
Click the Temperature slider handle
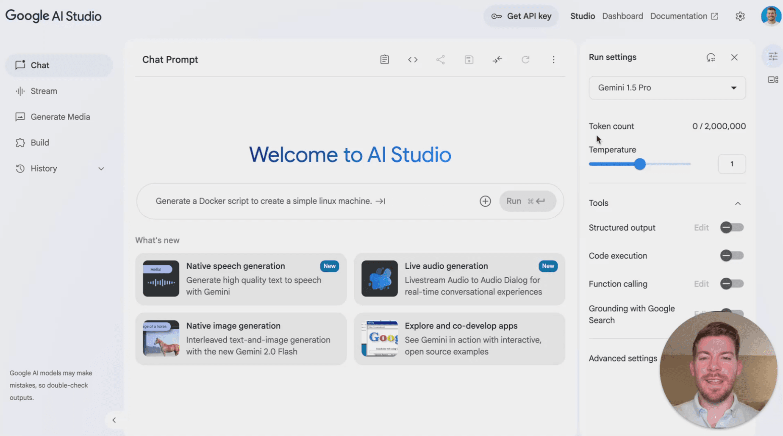(x=640, y=164)
